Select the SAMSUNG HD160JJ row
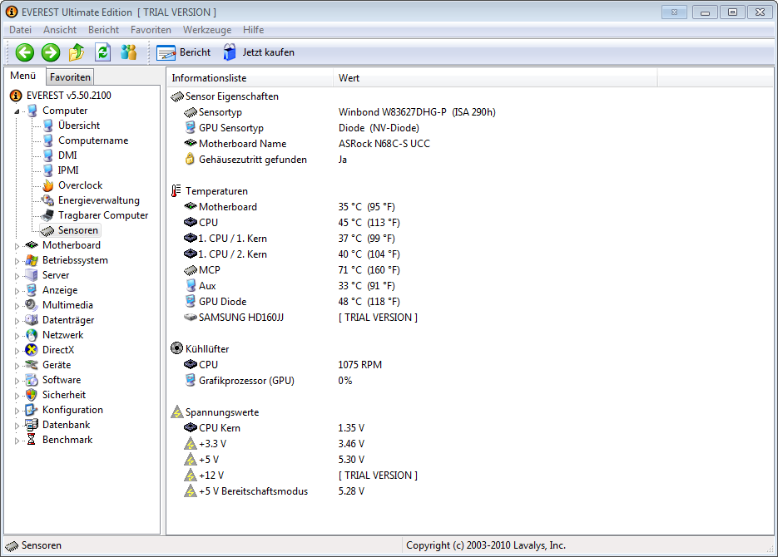 [300, 317]
